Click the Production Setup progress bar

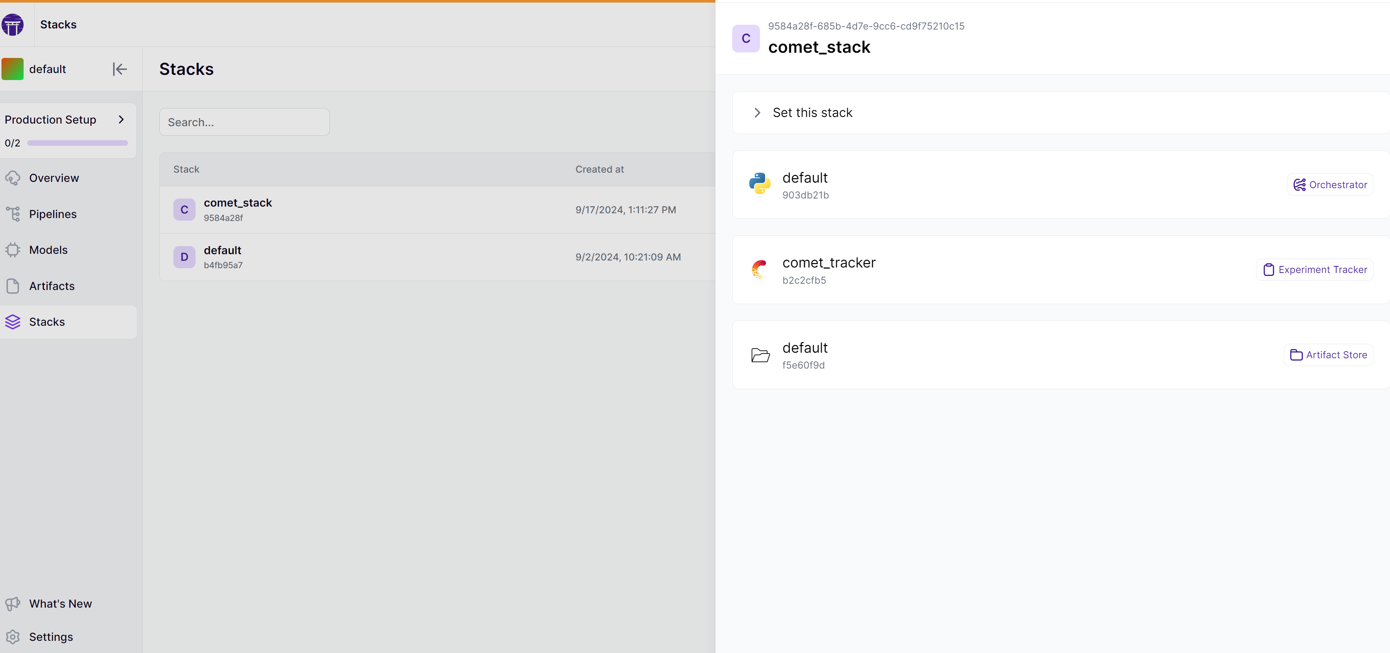click(x=78, y=143)
